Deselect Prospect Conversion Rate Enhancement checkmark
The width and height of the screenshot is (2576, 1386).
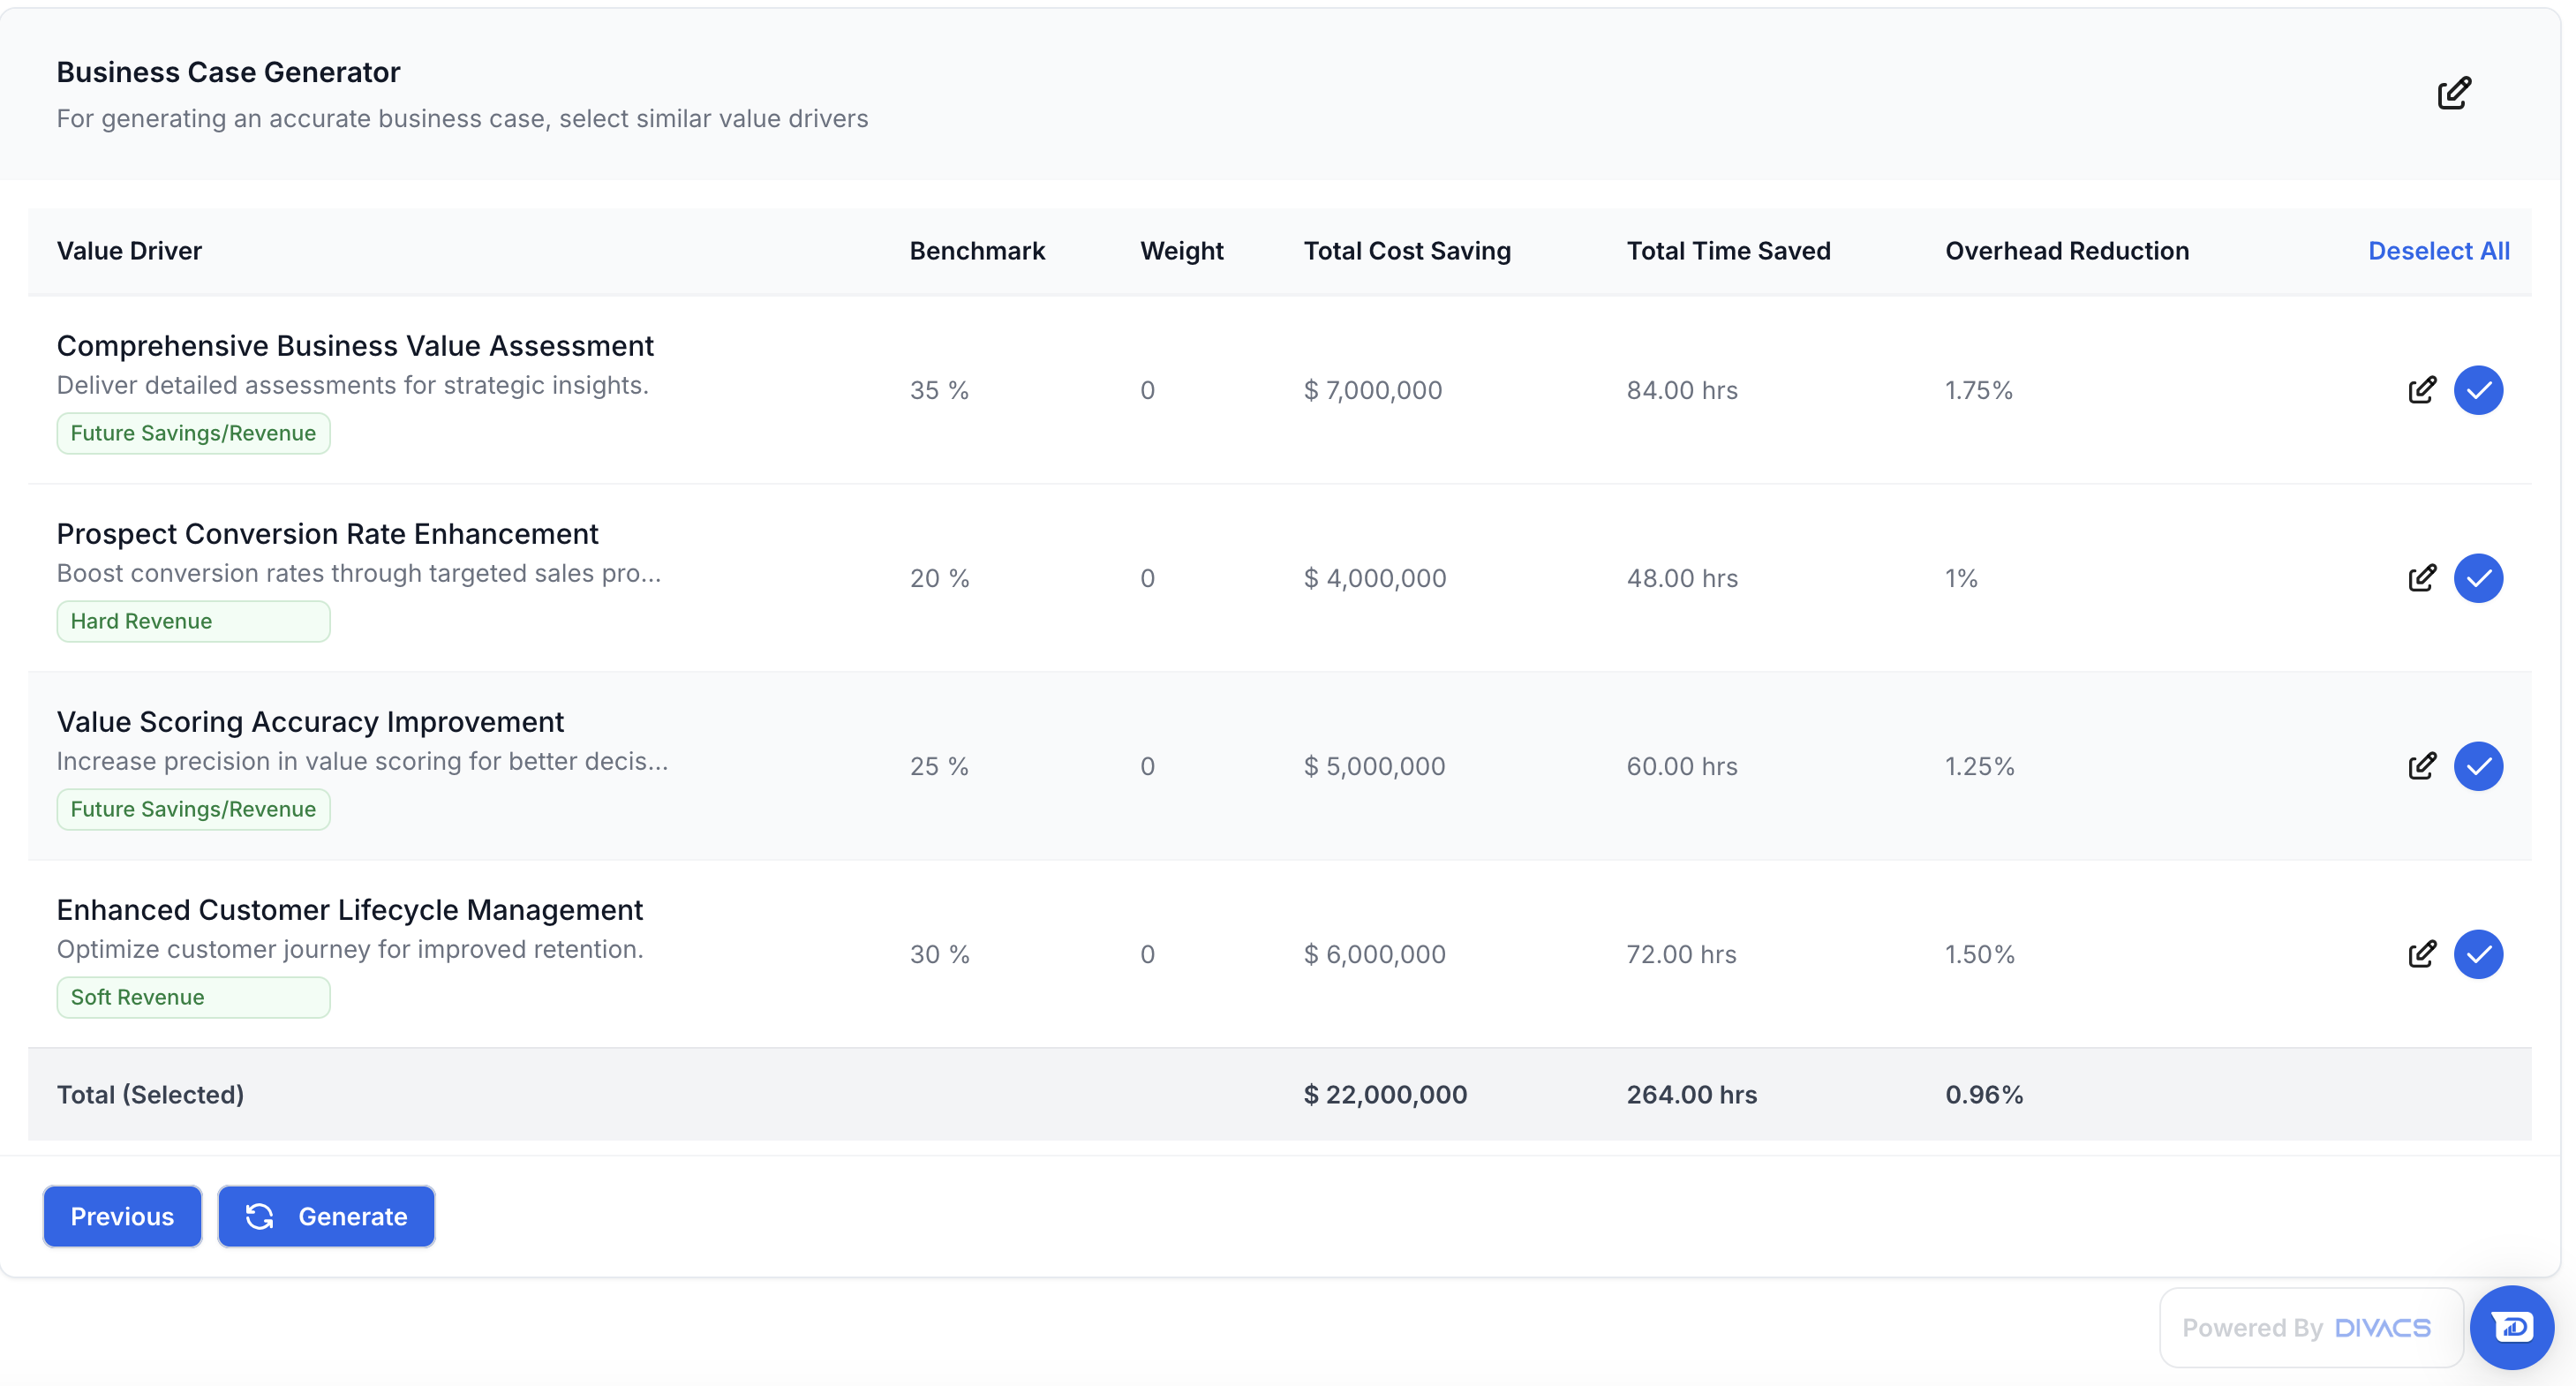pyautogui.click(x=2478, y=578)
